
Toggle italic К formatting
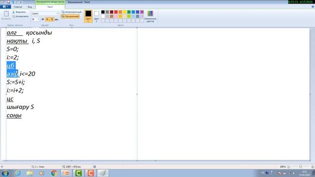47,19
